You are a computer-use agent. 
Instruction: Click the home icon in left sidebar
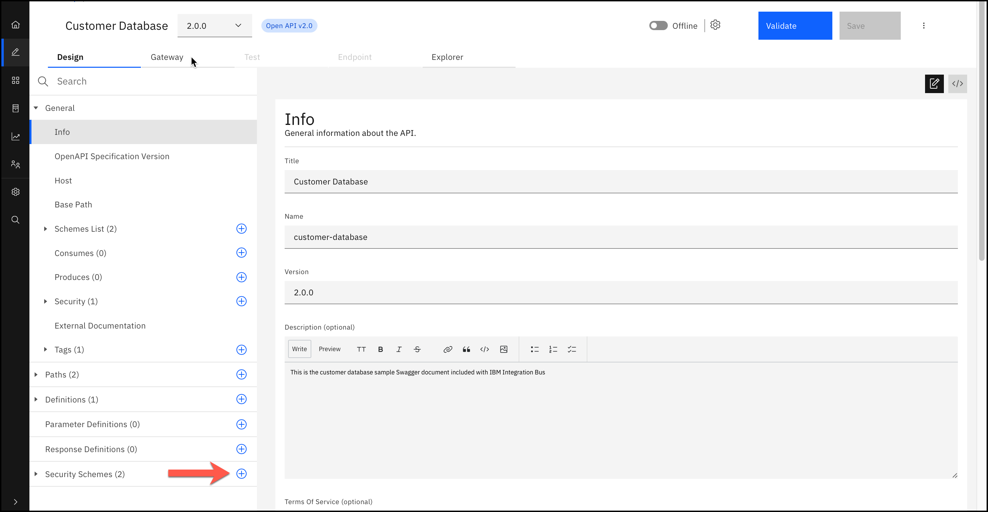[15, 25]
